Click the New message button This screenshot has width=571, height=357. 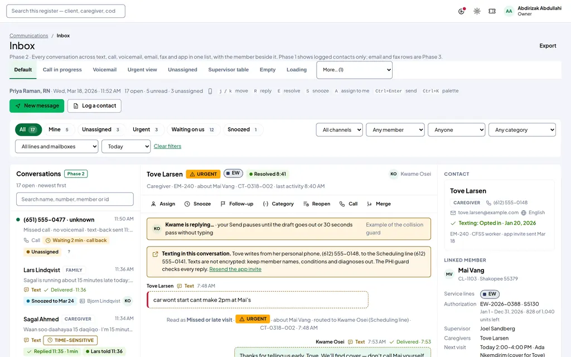pyautogui.click(x=37, y=106)
